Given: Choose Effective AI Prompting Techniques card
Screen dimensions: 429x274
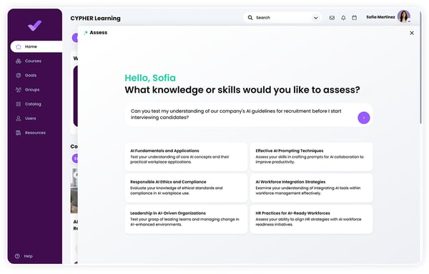Looking at the screenshot, I should [311, 157].
